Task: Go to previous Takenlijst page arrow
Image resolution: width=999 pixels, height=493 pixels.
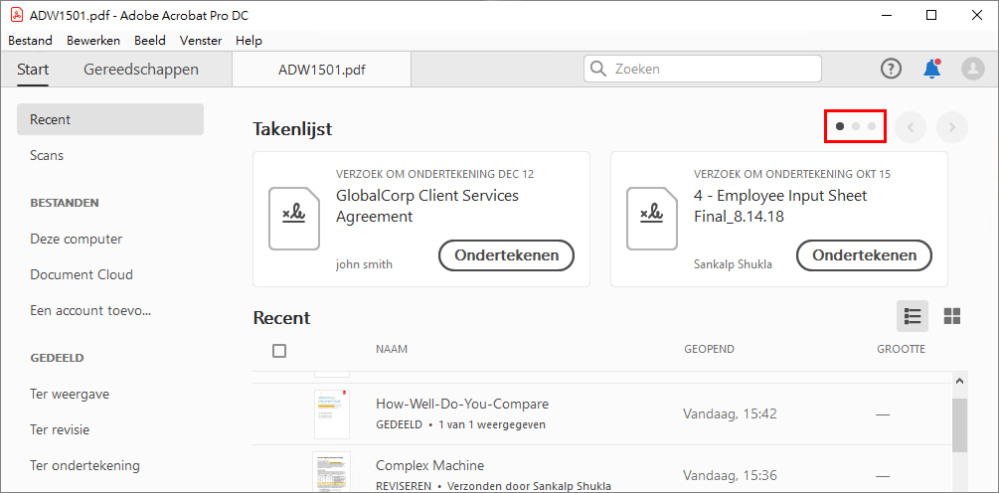Action: point(910,127)
